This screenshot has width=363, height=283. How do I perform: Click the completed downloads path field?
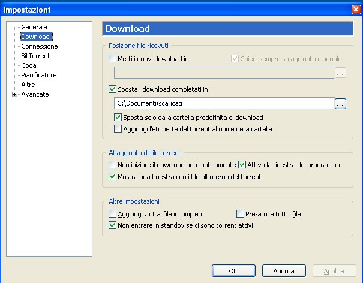pos(223,104)
